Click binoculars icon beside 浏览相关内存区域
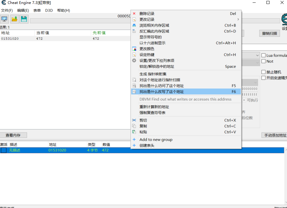 click(x=134, y=25)
